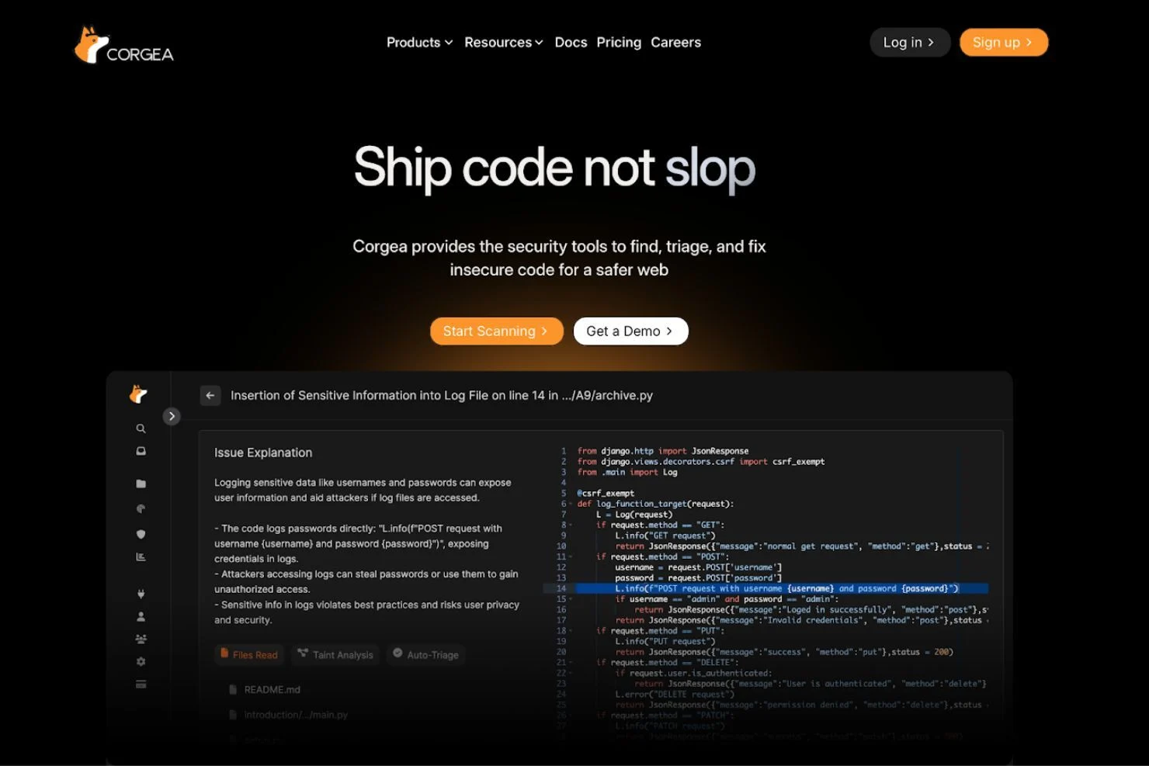Screen dimensions: 1149x766
Task: Click the Corgea logo in the header
Action: (x=123, y=45)
